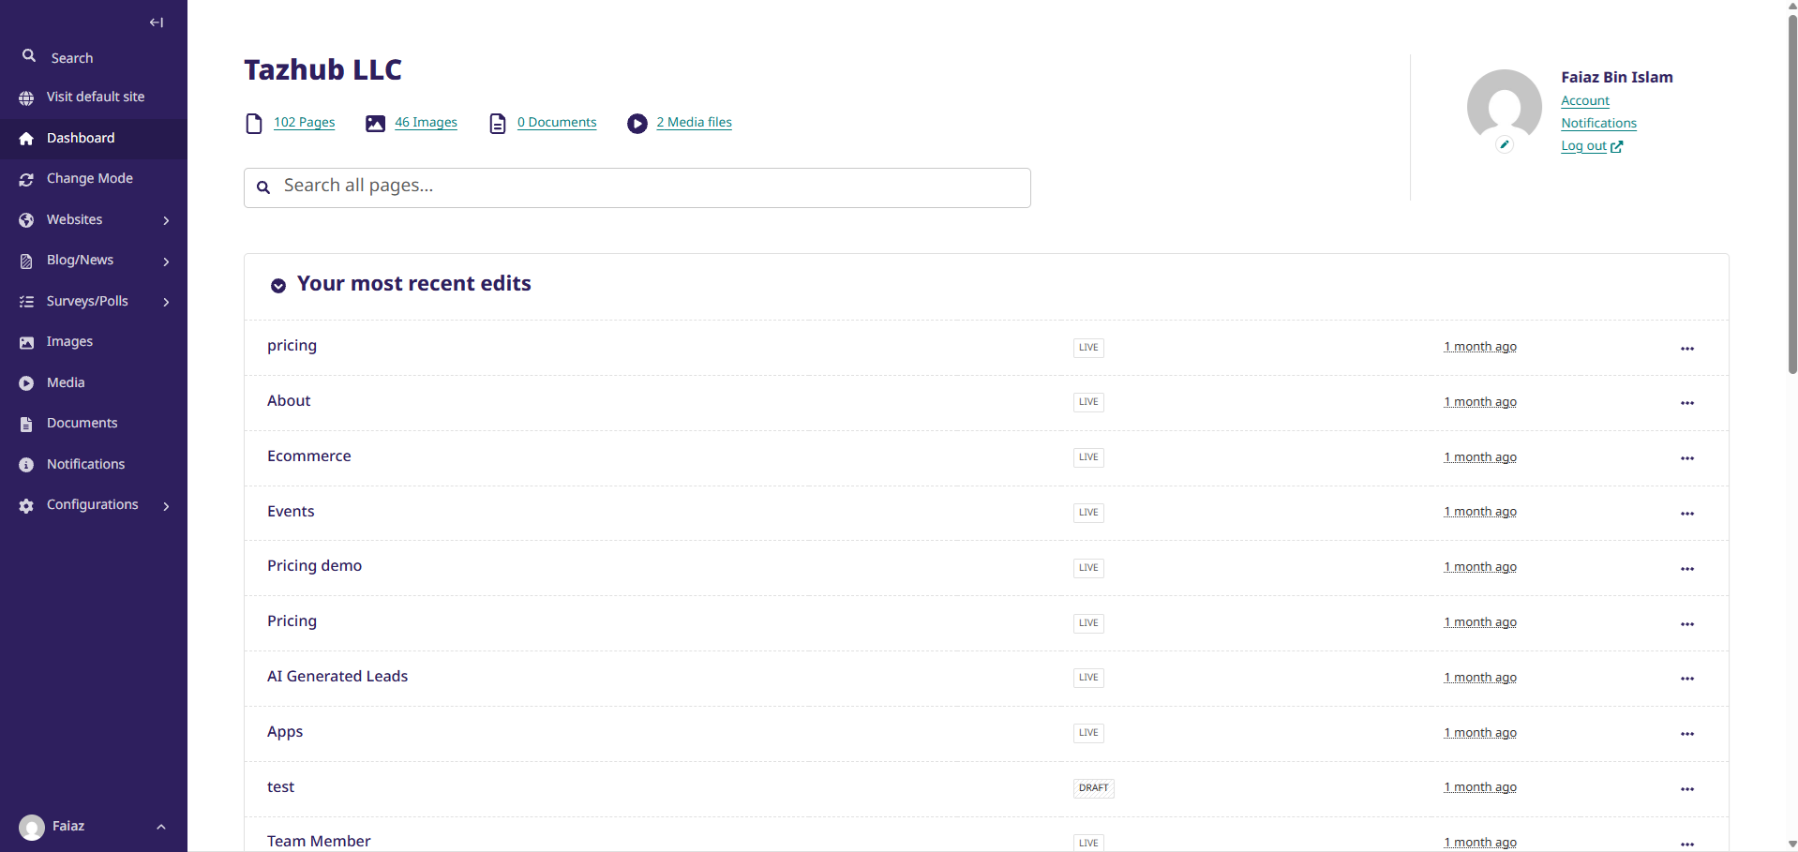
Task: Click the Dashboard home icon
Action: [26, 139]
